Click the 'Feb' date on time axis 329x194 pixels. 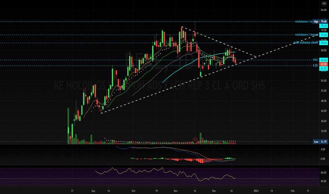(293, 191)
